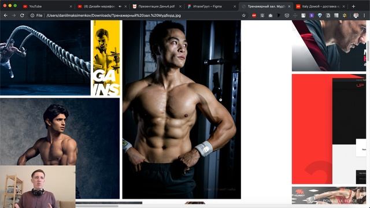
Task: Click the camera screenshot extension icon
Action: [271, 16]
